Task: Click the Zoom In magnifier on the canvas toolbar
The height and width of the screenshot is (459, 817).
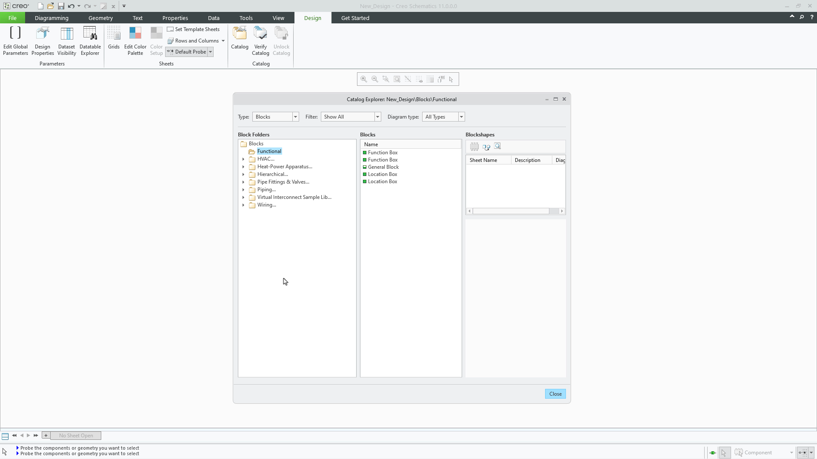Action: coord(364,79)
